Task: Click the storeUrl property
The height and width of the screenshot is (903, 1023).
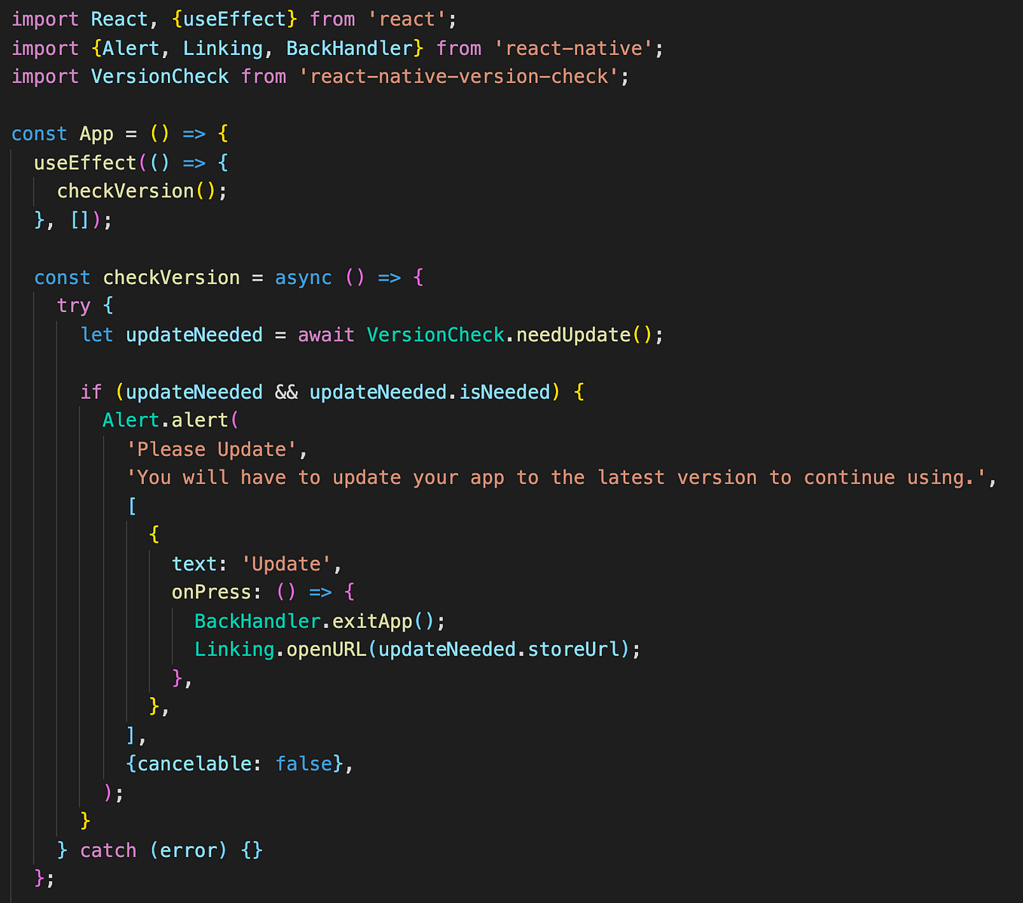Action: (x=573, y=650)
